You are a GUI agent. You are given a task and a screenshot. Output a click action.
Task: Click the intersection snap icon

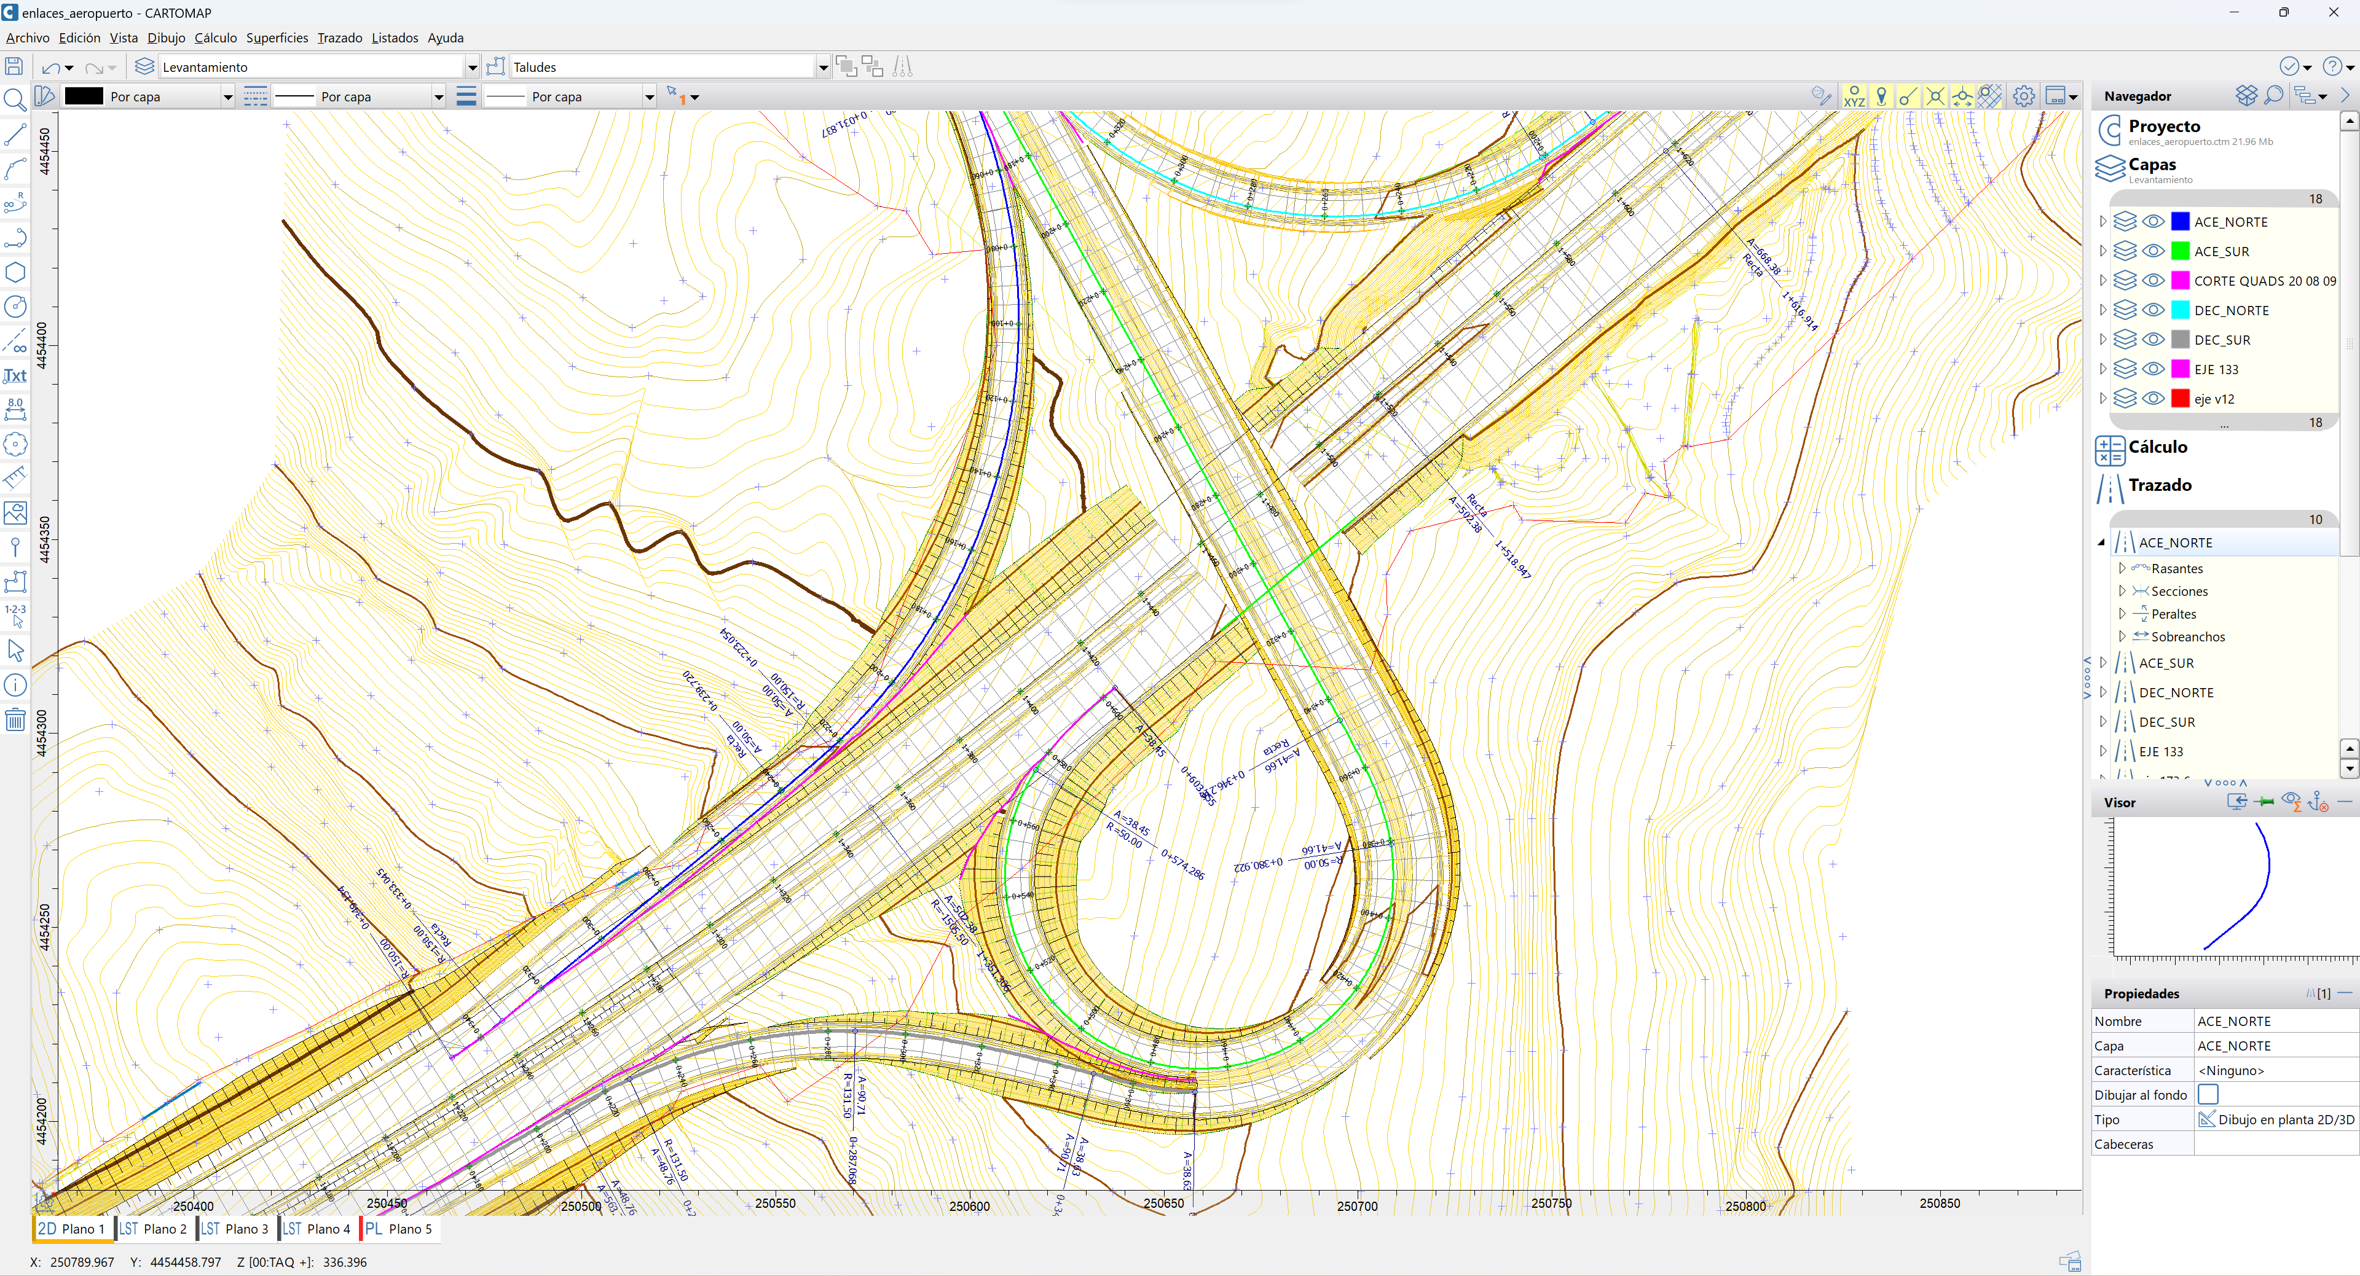coord(1935,96)
